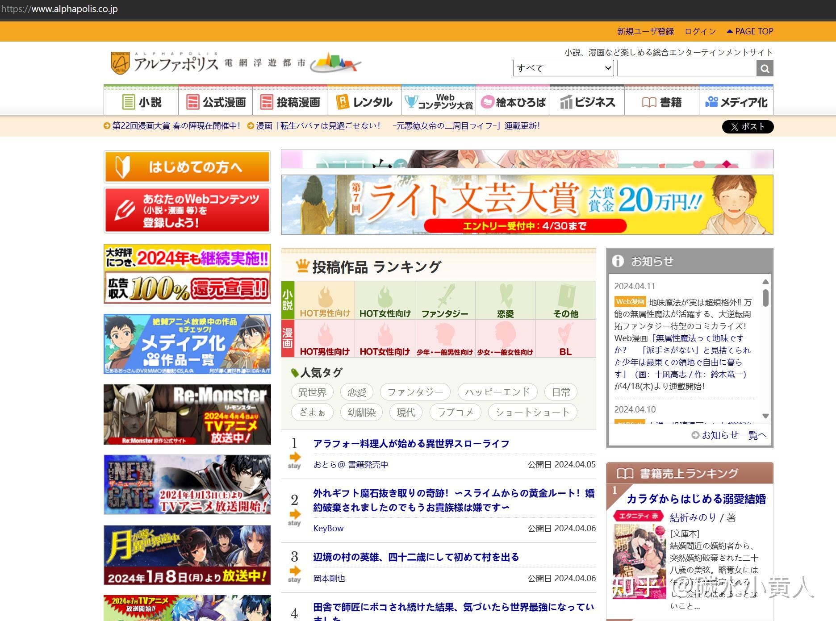Click the X ポスト share button
Viewport: 836px width, 621px height.
click(747, 127)
